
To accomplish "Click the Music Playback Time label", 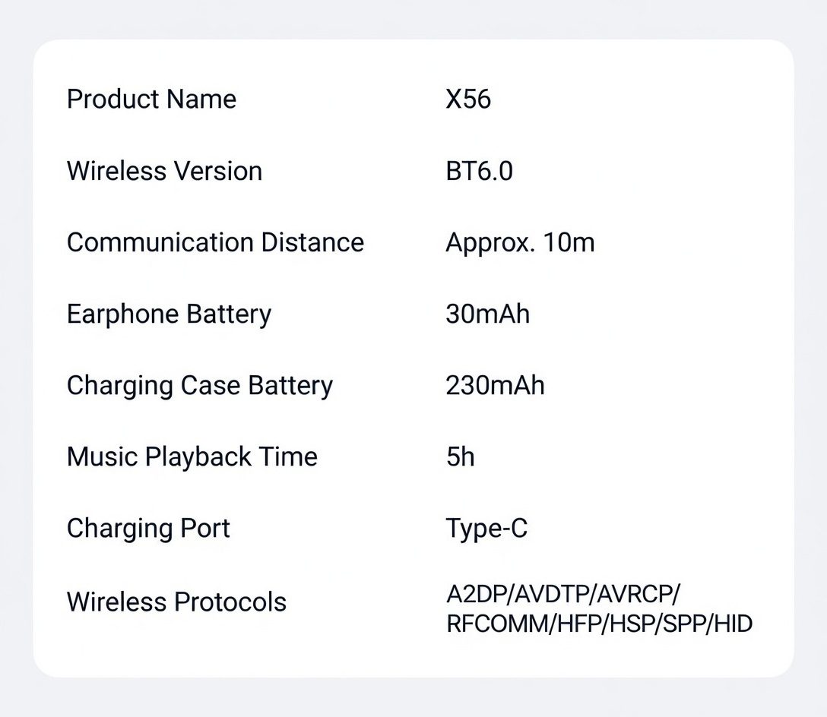I will [x=192, y=456].
